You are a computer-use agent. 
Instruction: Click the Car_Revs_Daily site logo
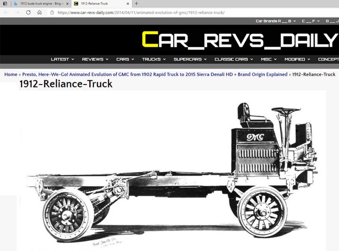(x=240, y=40)
